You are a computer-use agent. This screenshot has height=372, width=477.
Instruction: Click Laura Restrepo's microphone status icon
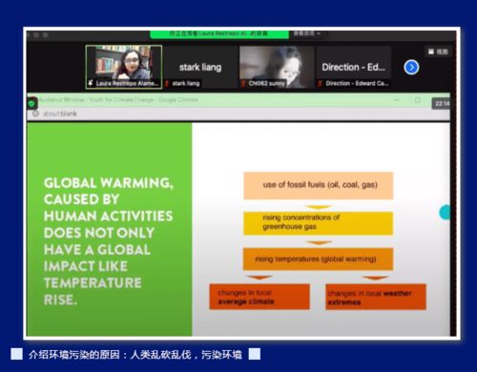pos(91,83)
